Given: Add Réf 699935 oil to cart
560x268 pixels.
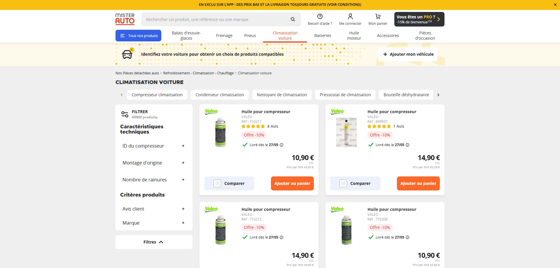Looking at the screenshot, I should pos(418,183).
